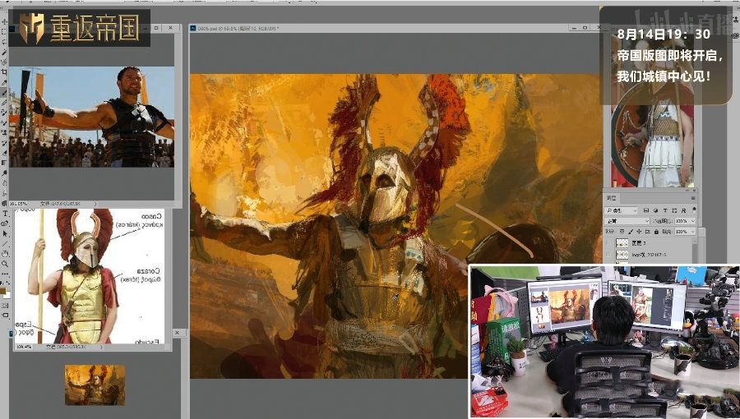The image size is (740, 419).
Task: Select the Horizontal Type tool
Action: [6, 214]
